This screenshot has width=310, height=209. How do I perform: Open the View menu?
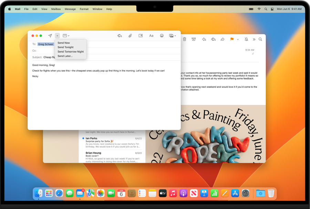pos(44,9)
